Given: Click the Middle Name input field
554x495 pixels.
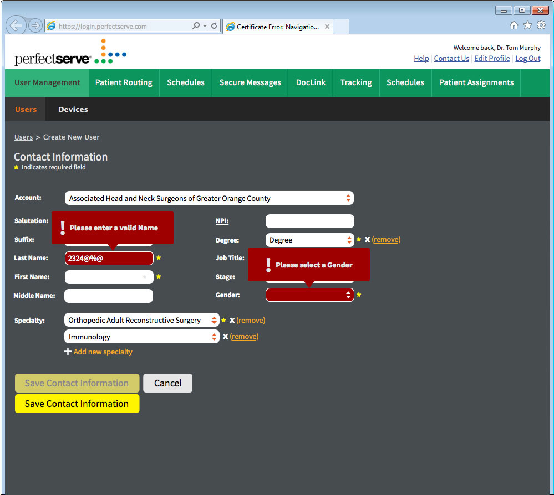Looking at the screenshot, I should point(109,296).
